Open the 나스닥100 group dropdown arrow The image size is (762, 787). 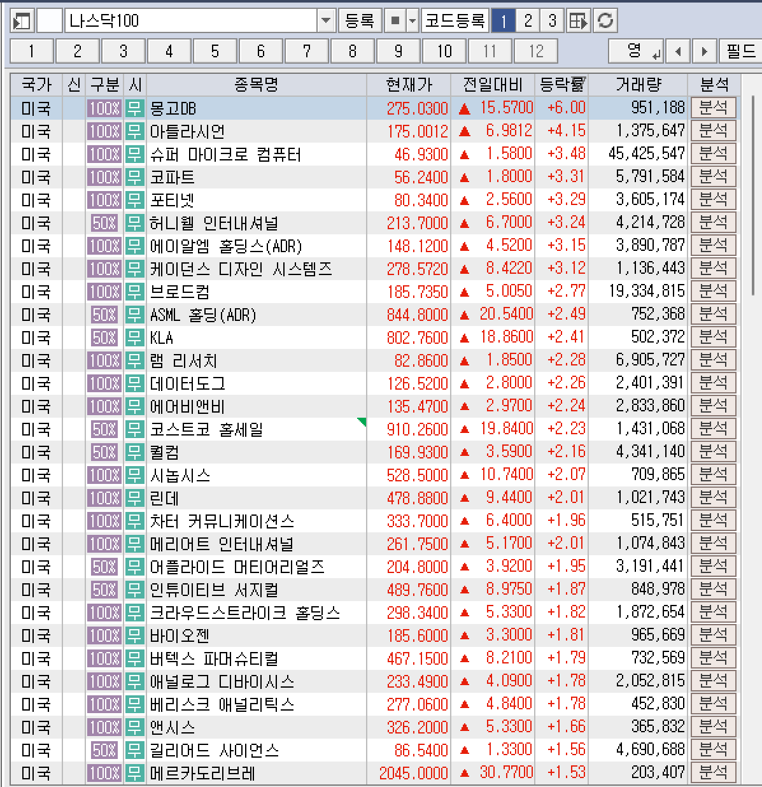[x=326, y=21]
